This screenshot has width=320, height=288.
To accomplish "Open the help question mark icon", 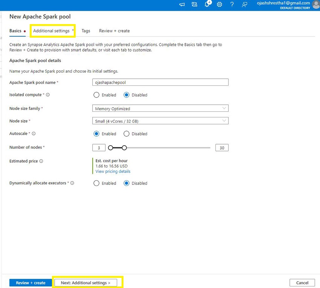I will coord(232,5).
